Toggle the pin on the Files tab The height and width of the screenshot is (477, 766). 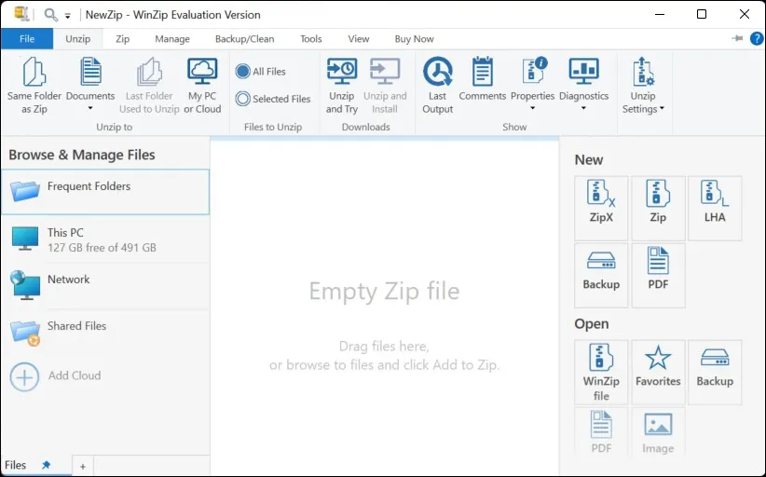point(46,465)
